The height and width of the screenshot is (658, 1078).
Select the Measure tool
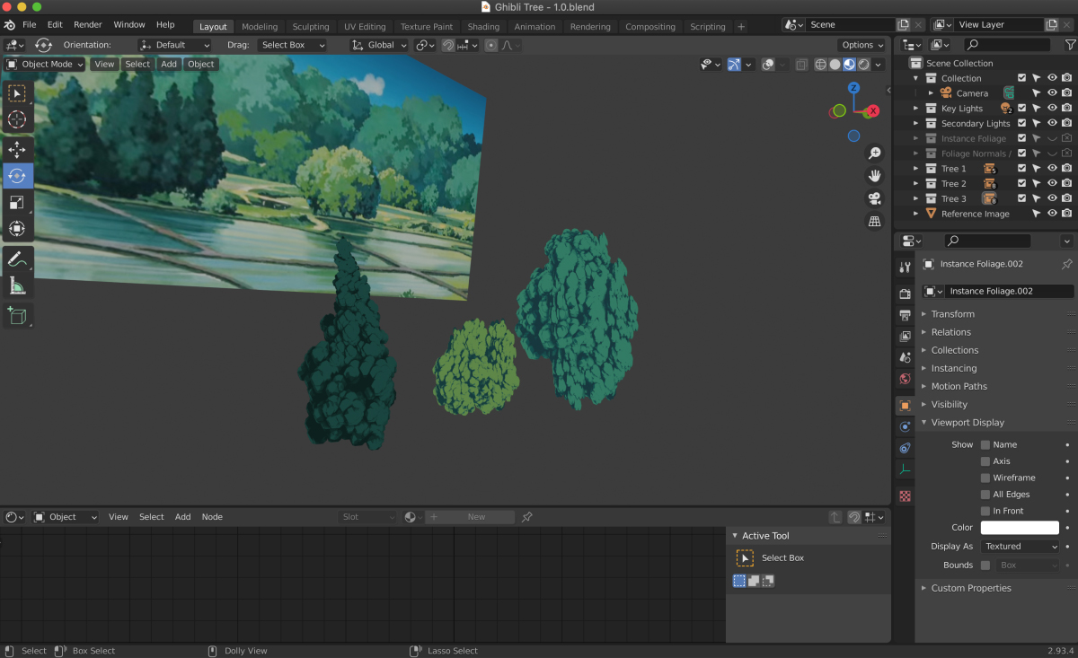click(17, 285)
